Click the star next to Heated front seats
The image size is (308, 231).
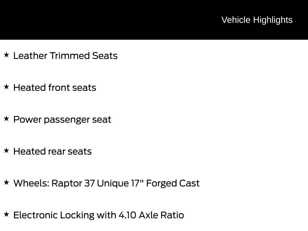[7, 87]
